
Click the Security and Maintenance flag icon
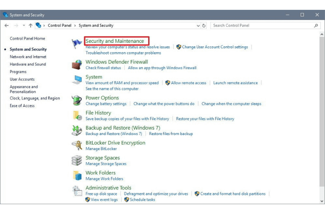click(x=77, y=44)
